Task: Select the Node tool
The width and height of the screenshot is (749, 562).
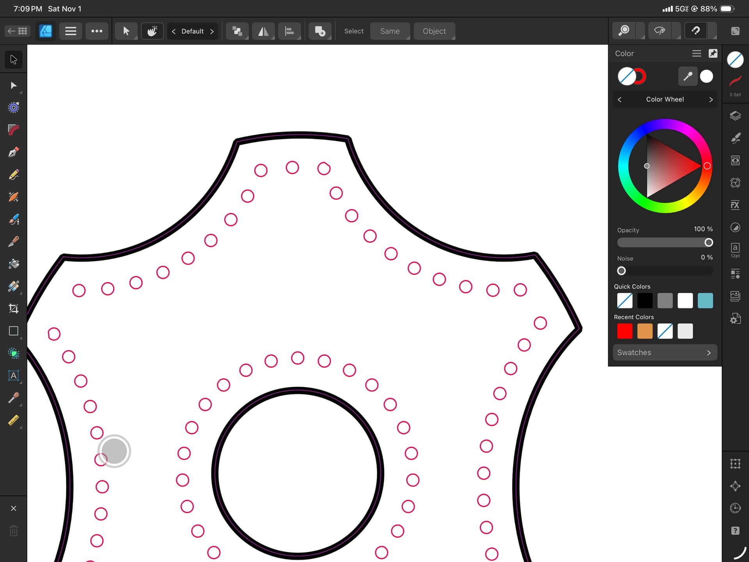Action: click(x=14, y=85)
